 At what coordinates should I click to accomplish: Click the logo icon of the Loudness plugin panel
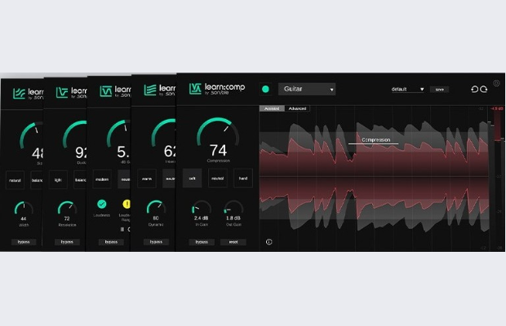(106, 91)
